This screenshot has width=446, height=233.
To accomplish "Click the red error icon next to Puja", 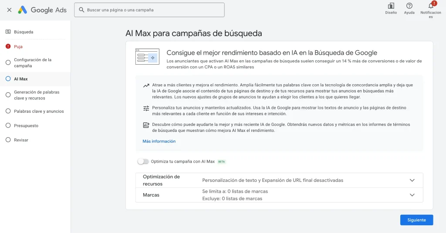I will click(8, 46).
